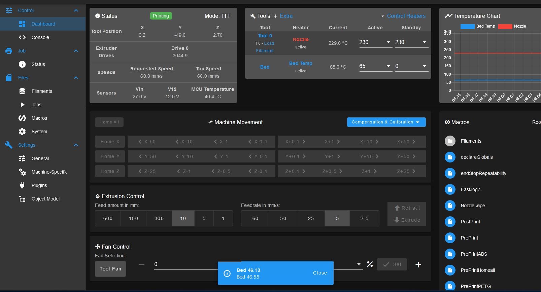Open Compensation & Calibration dropdown
Viewport: 541px width, 292px height.
tap(386, 122)
